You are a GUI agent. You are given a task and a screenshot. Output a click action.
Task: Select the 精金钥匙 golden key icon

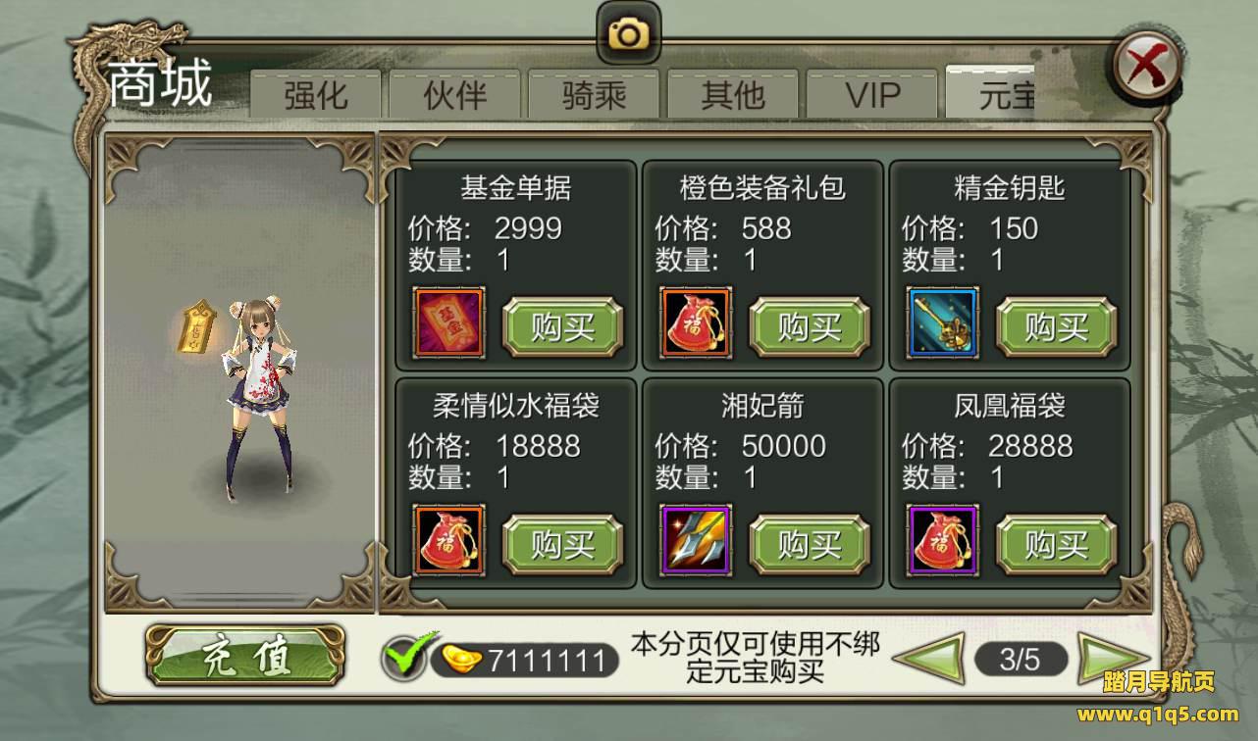click(943, 321)
